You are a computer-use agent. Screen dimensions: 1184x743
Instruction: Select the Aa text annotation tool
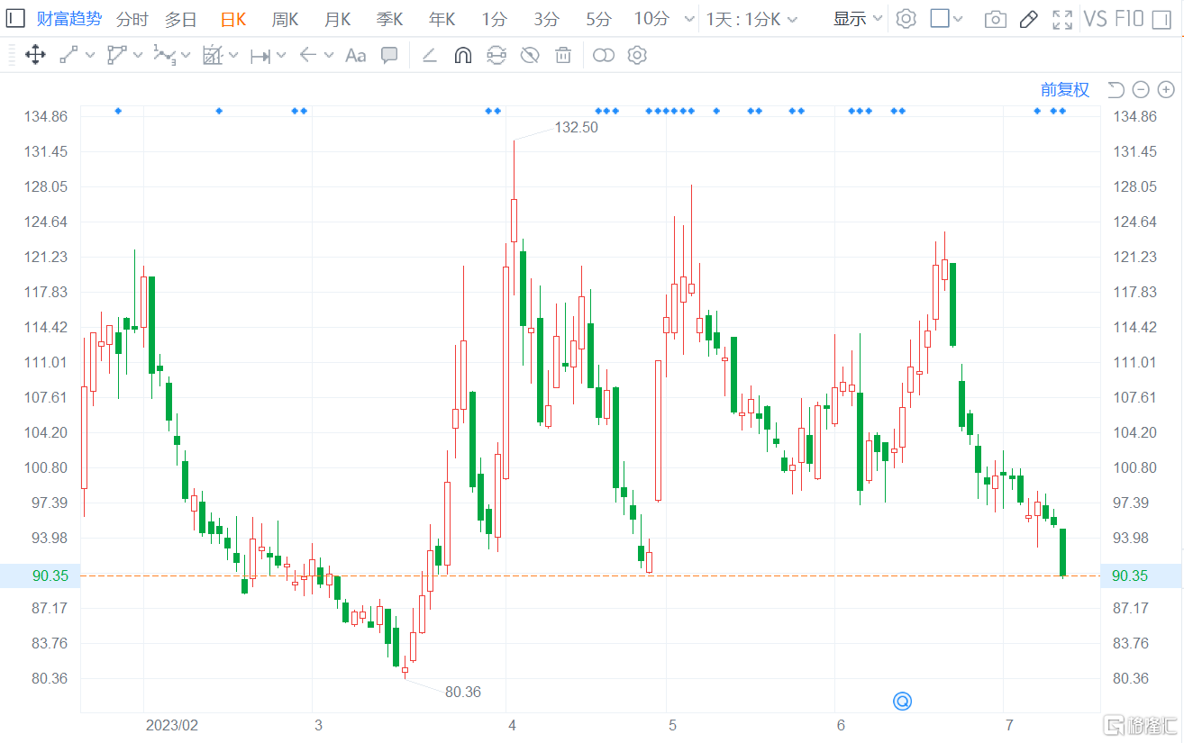tap(354, 55)
